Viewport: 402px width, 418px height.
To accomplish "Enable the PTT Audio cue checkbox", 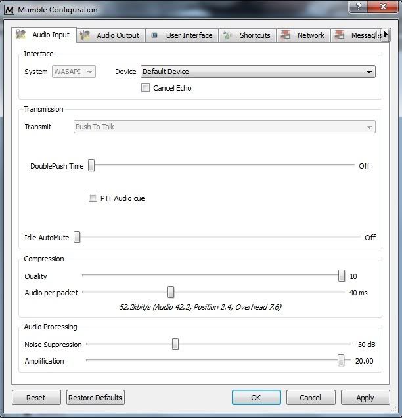I will coord(93,198).
